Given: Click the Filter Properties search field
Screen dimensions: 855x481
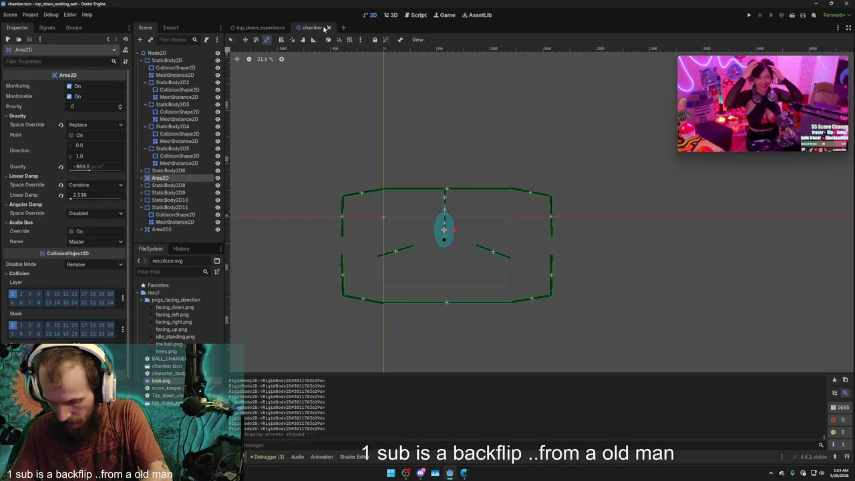Looking at the screenshot, I should [x=60, y=61].
